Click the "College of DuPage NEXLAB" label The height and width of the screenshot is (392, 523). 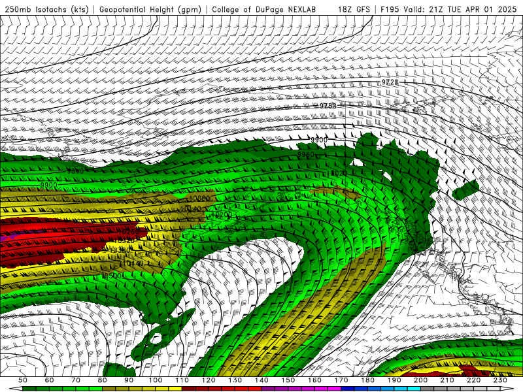point(264,9)
